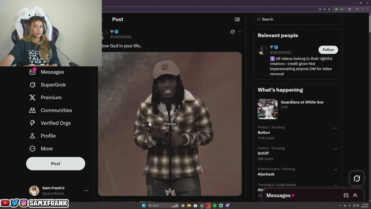Open browser side panel search icon
The image size is (371, 209).
coord(350,9)
